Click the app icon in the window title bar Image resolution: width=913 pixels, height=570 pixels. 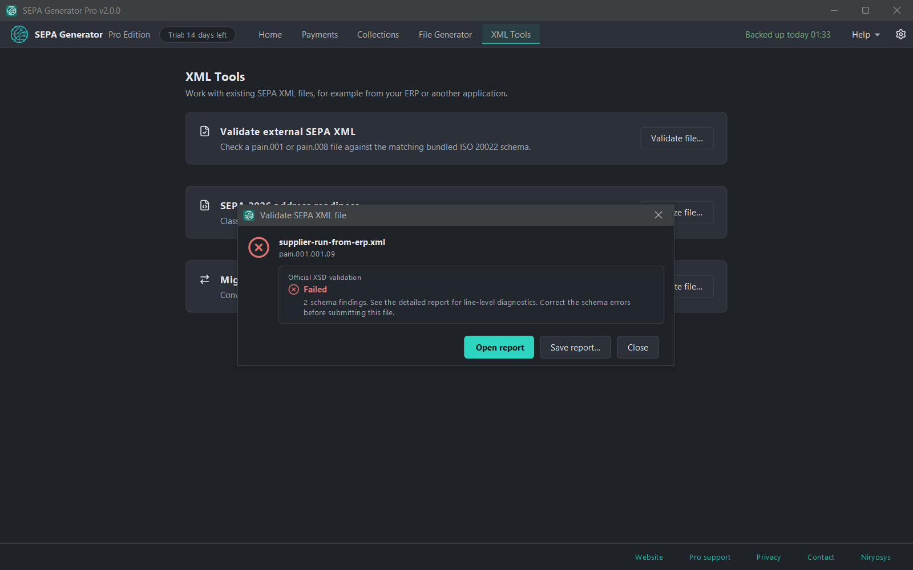11,10
